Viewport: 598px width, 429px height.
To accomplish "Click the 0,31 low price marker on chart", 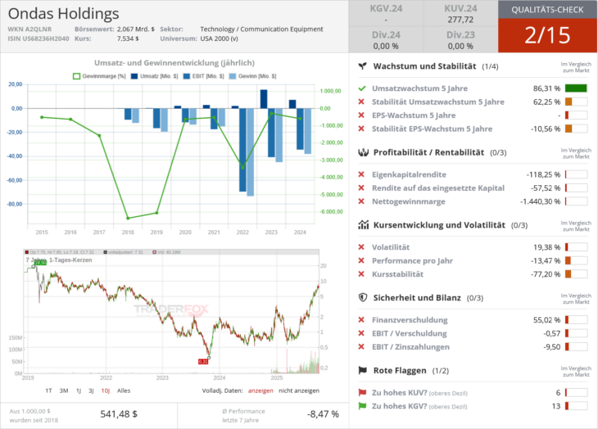I will pos(202,361).
